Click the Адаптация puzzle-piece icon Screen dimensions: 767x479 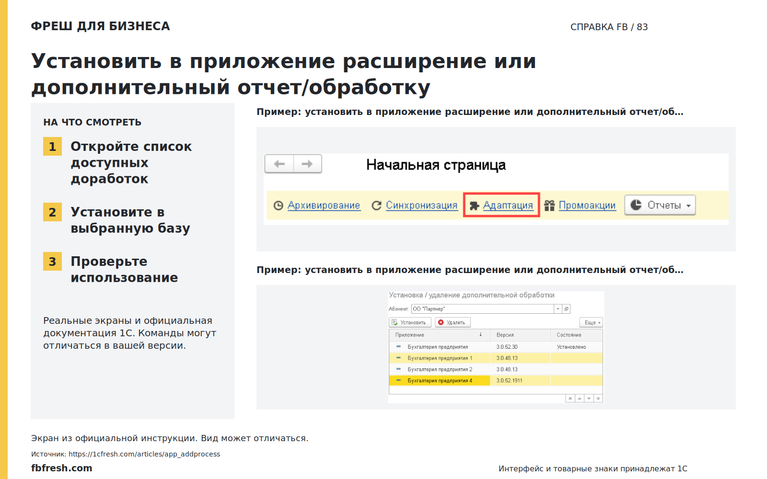tap(474, 205)
